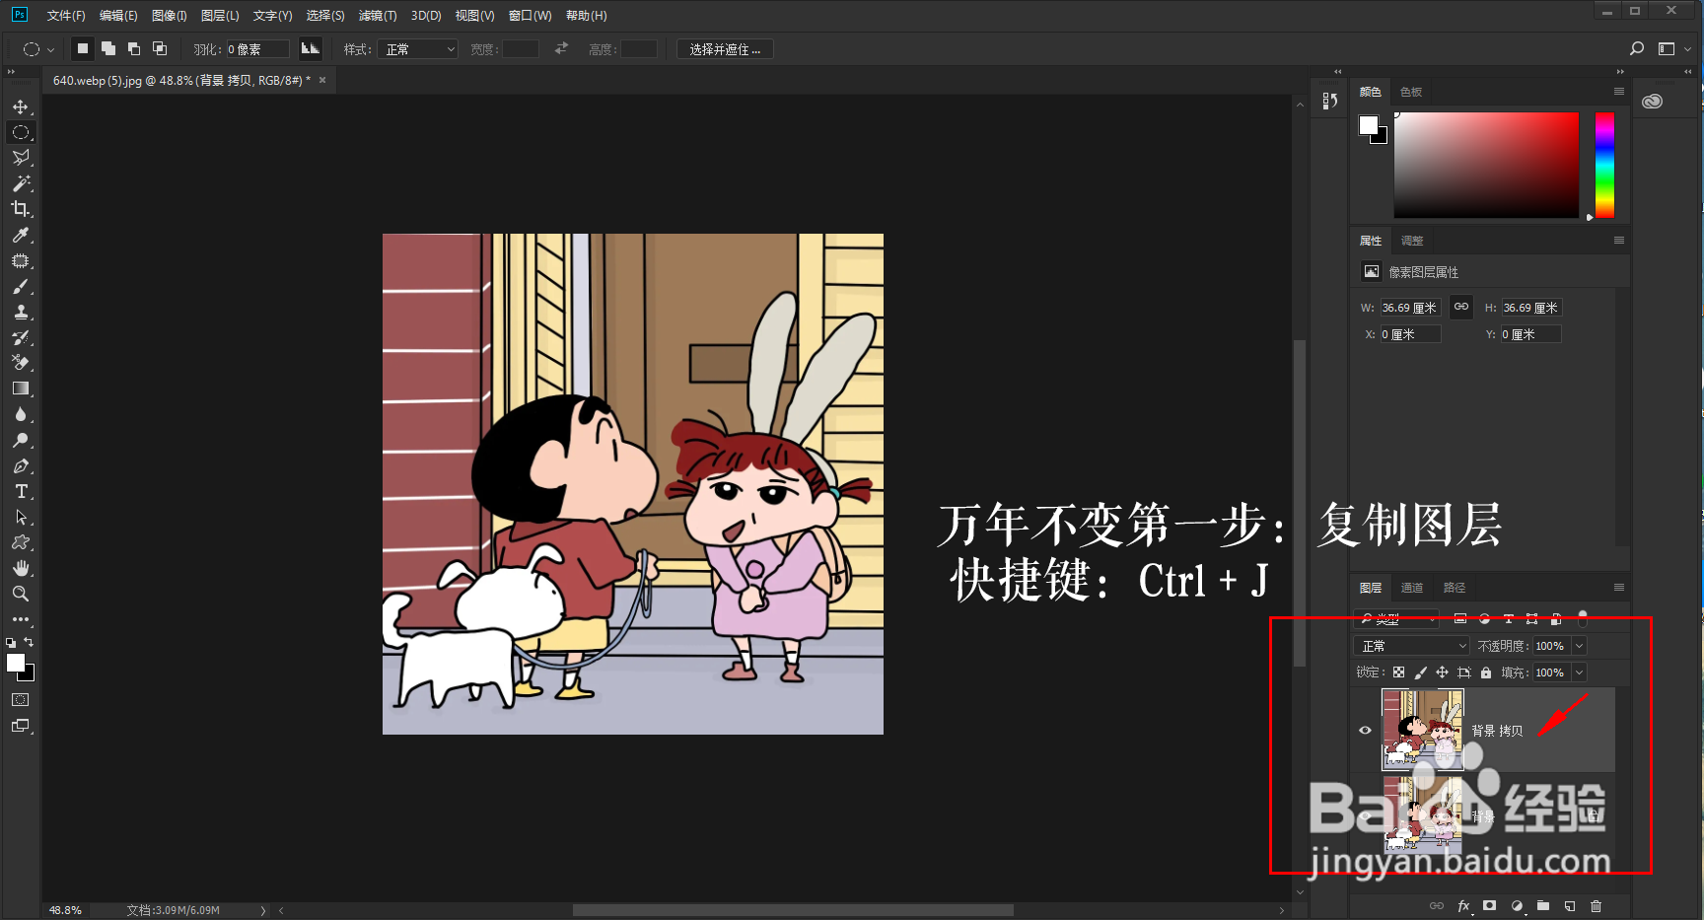The image size is (1704, 920).
Task: Select the Crop tool
Action: [x=21, y=209]
